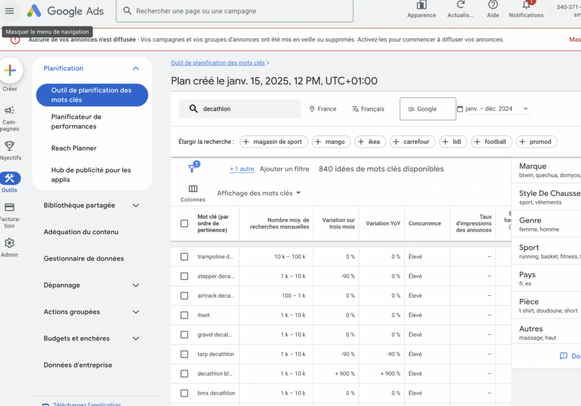Screen dimensions: 581x406
Task: Open Admin gear icon in sidebar
Action: pos(9,243)
